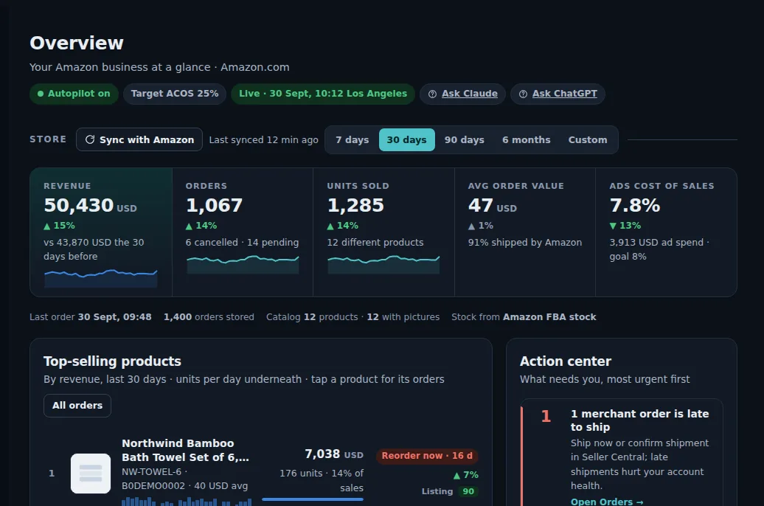
Task: Click the ads cost down-arrow 13% indicator
Action: point(625,226)
